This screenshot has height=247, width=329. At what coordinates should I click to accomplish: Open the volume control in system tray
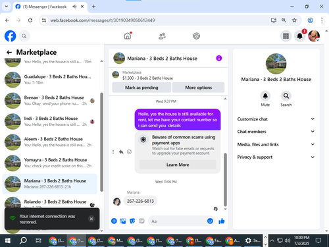[x=287, y=240]
